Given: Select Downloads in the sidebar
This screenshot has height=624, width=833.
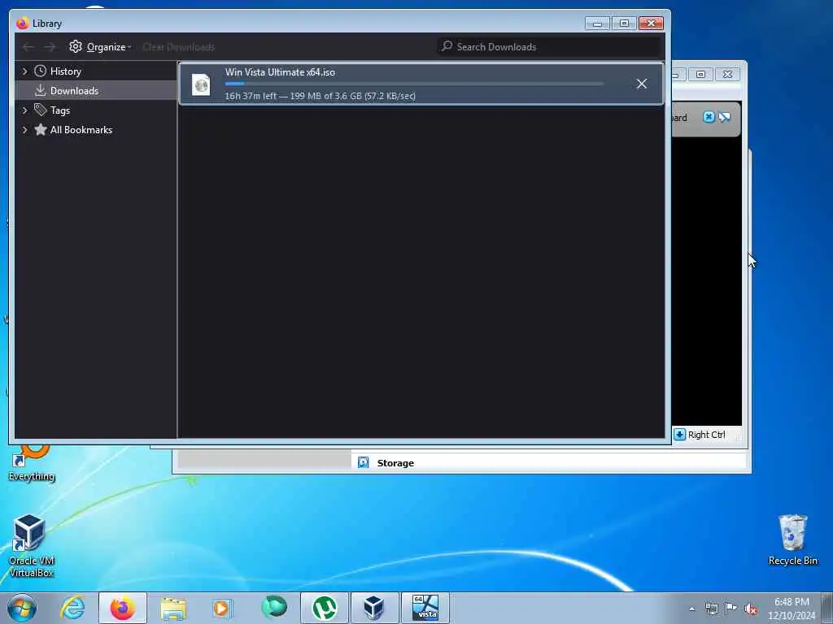Looking at the screenshot, I should tap(96, 91).
